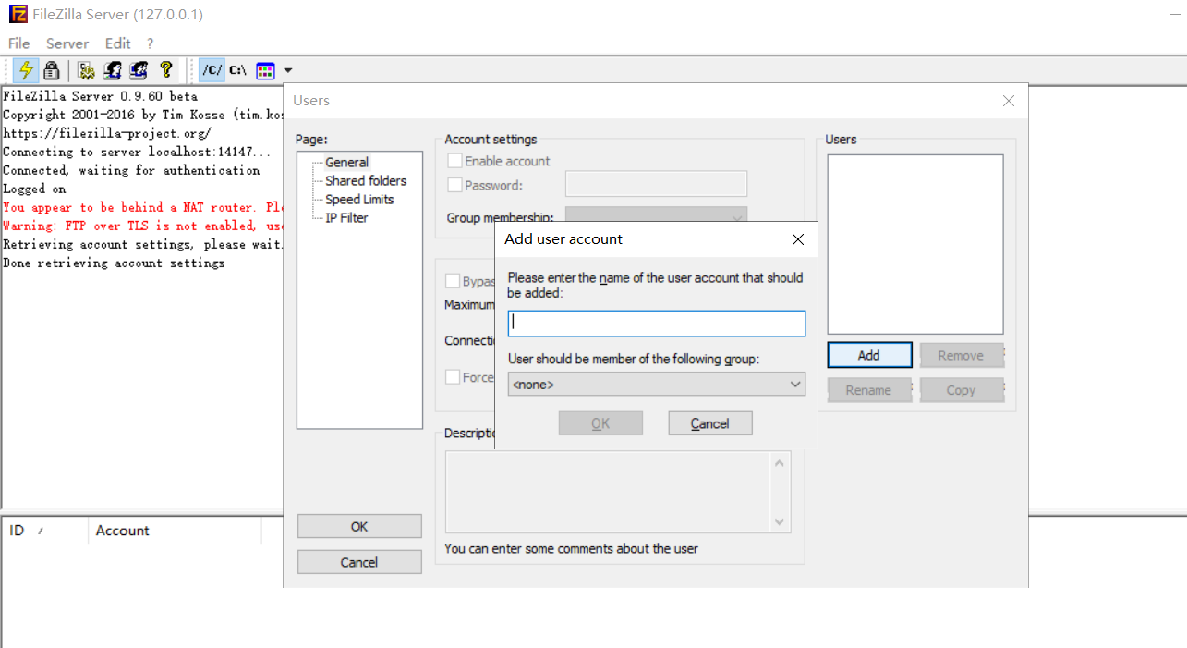Open the Server menu
This screenshot has width=1187, height=648.
67,43
